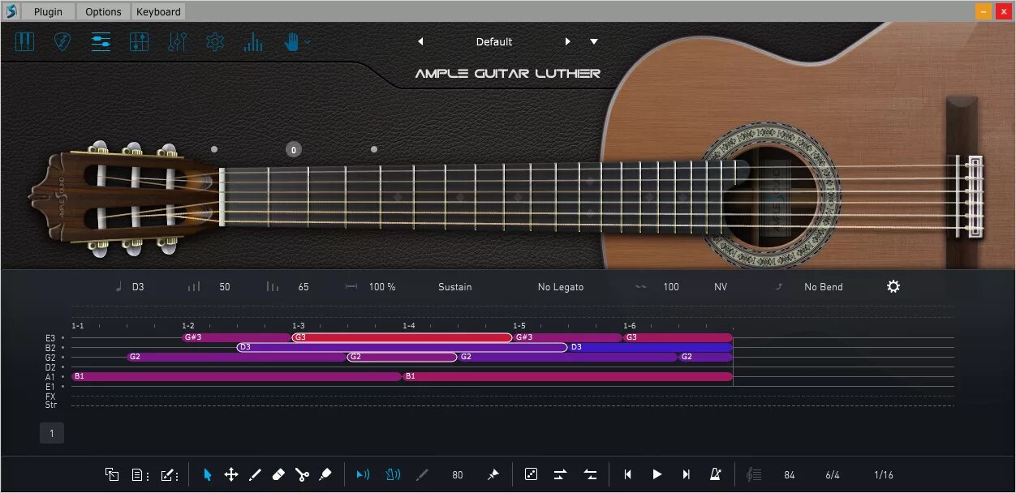The image size is (1016, 493).
Task: Click the second velocity value 65
Action: pyautogui.click(x=304, y=287)
